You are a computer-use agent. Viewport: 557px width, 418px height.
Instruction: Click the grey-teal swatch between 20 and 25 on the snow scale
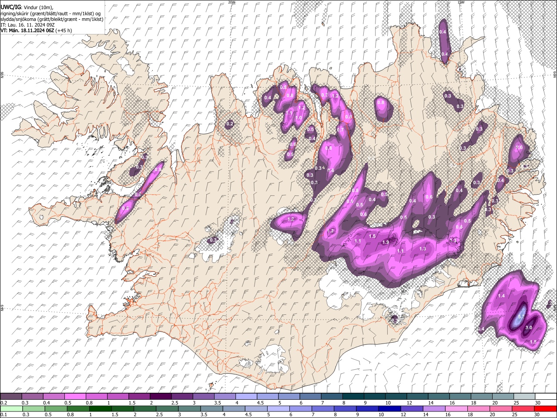(503, 396)
